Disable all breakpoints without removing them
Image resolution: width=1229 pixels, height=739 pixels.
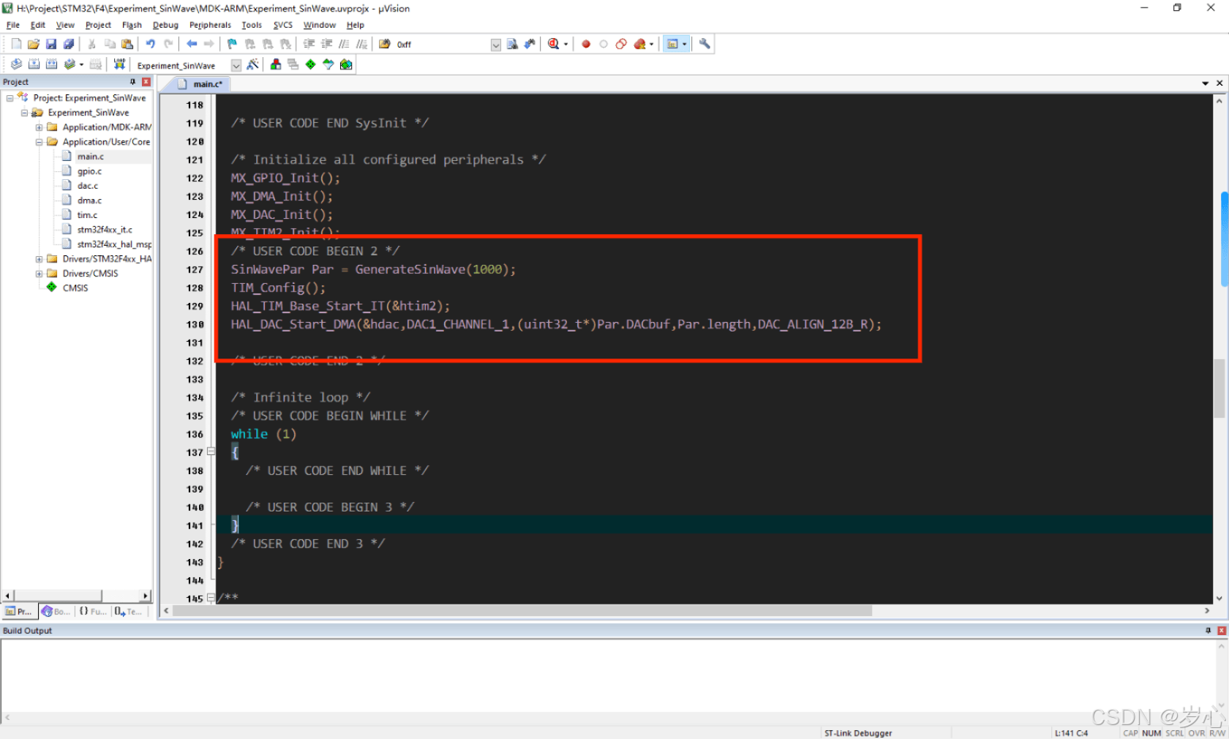(x=620, y=44)
